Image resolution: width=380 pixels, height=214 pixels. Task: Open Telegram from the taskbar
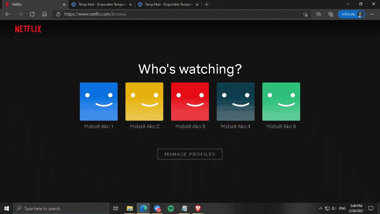[157, 208]
